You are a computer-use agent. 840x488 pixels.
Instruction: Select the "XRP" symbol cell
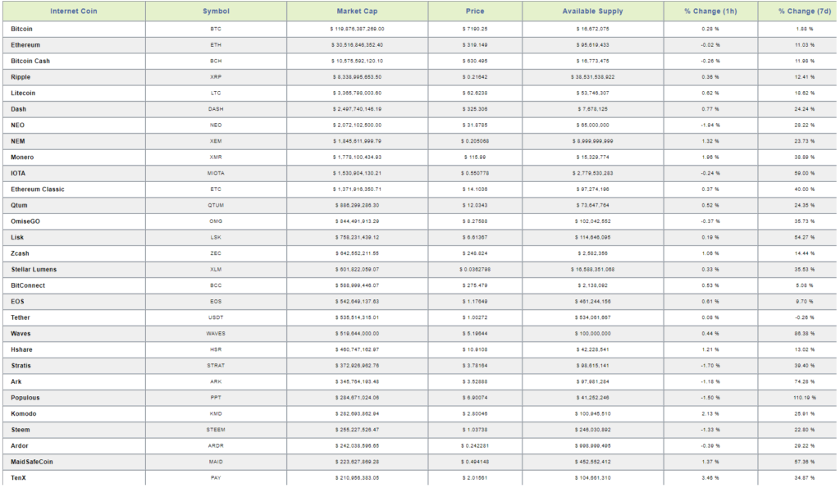tap(216, 77)
